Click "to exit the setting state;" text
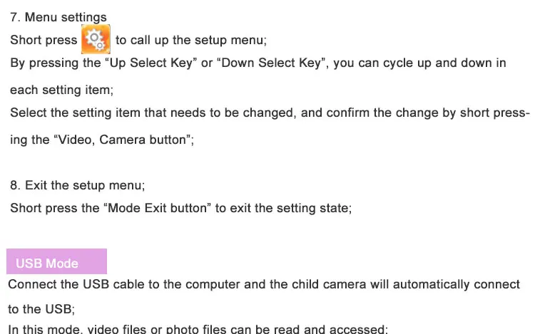Image resolution: width=535 pixels, height=334 pixels. 283,209
